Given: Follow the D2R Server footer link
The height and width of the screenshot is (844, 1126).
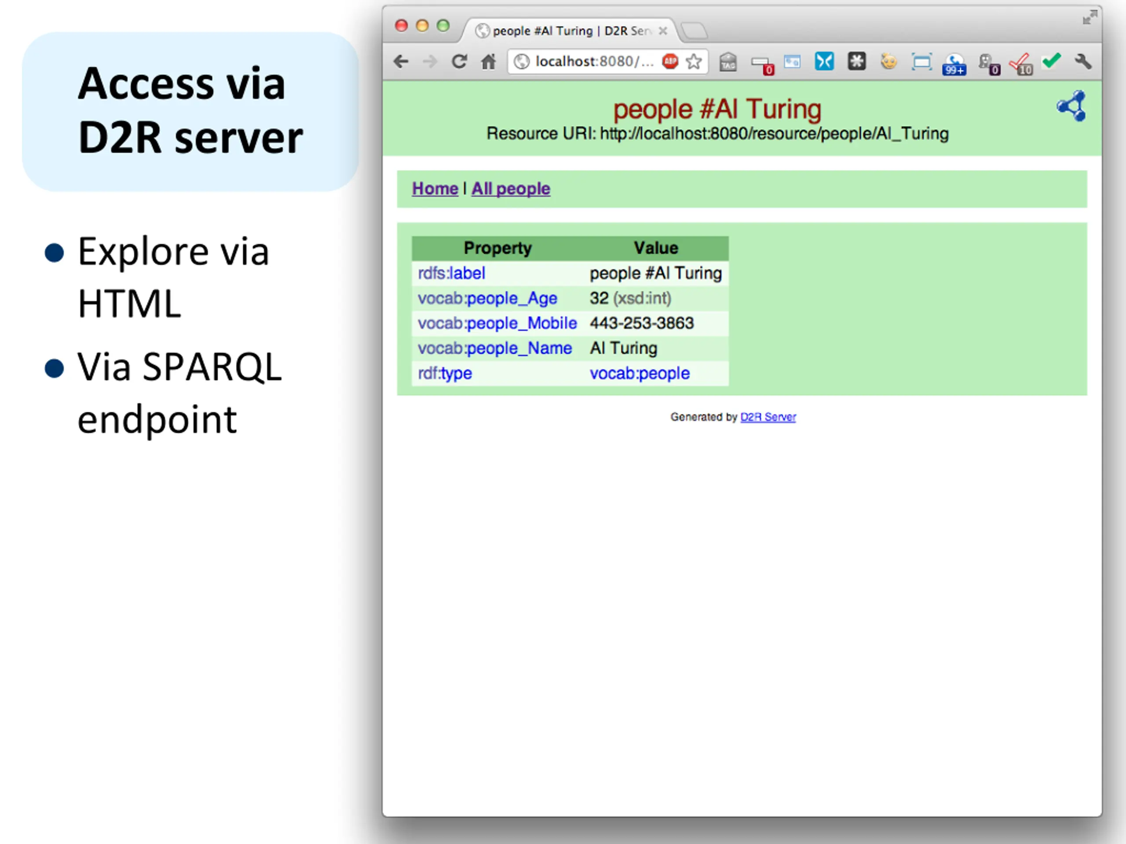Looking at the screenshot, I should pyautogui.click(x=768, y=417).
